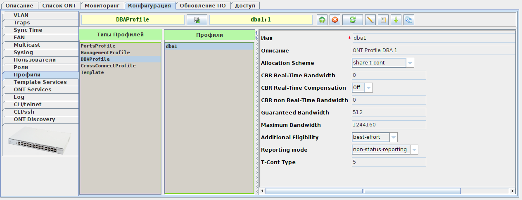Open the Syslog section
The height and width of the screenshot is (200, 522).
coord(40,52)
